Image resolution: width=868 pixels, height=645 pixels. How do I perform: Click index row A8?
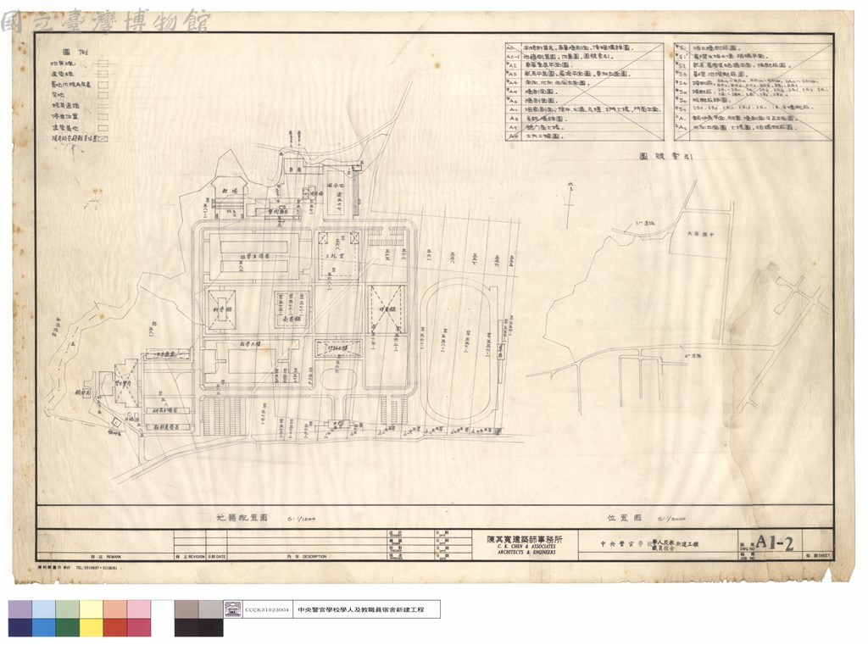pyautogui.click(x=584, y=119)
